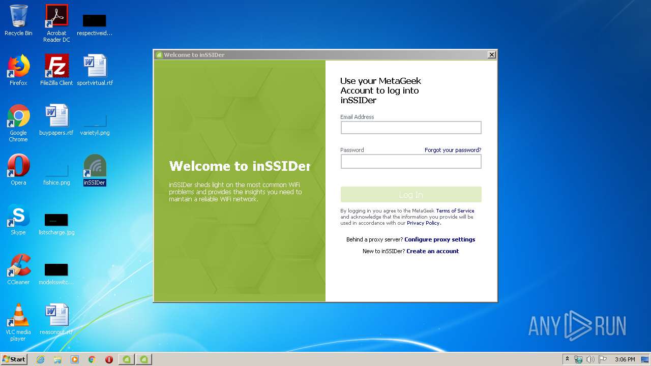Select buypapers.rtf document icon
This screenshot has width=651, height=366.
click(x=56, y=120)
